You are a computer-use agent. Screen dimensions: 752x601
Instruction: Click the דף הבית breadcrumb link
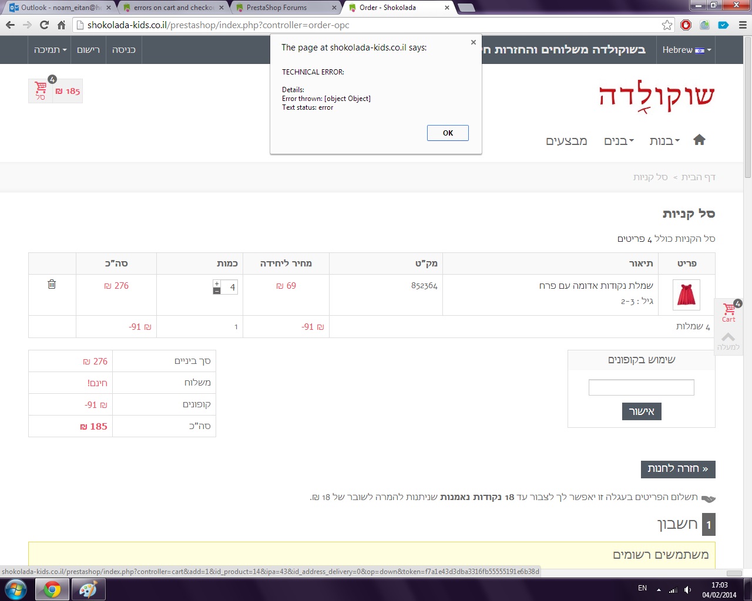(699, 177)
